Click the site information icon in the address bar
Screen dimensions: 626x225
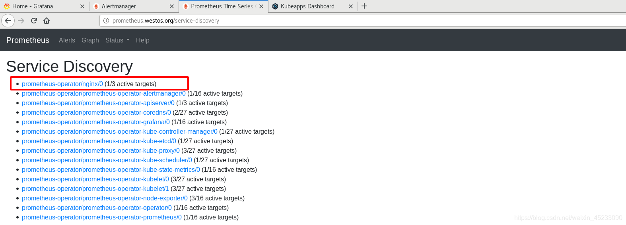106,21
